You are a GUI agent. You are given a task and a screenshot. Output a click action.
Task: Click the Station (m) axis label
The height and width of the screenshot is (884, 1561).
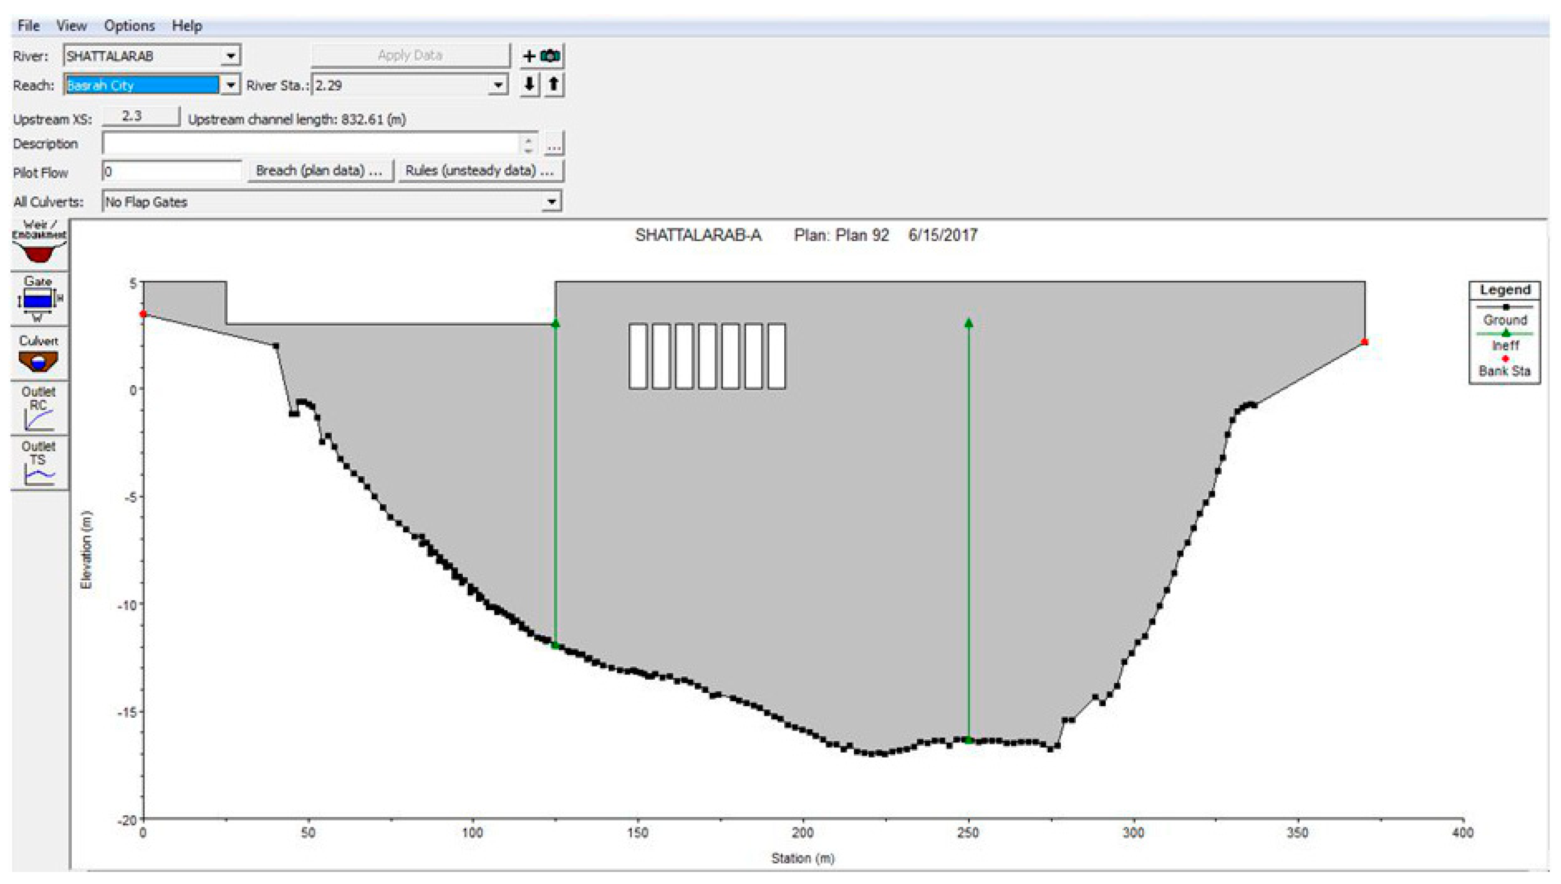pyautogui.click(x=803, y=858)
